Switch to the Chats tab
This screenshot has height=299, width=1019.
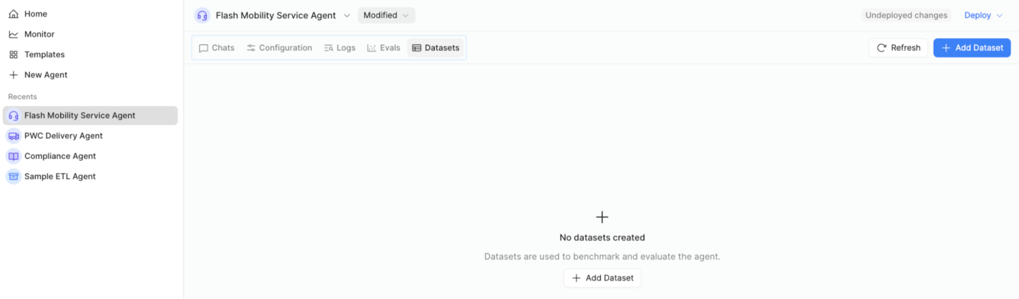(217, 48)
